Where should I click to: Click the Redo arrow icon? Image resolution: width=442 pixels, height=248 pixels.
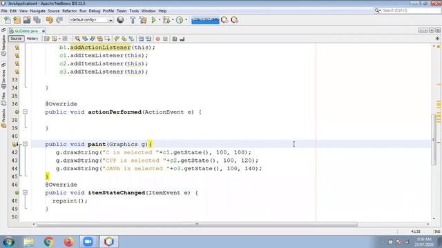[59, 20]
